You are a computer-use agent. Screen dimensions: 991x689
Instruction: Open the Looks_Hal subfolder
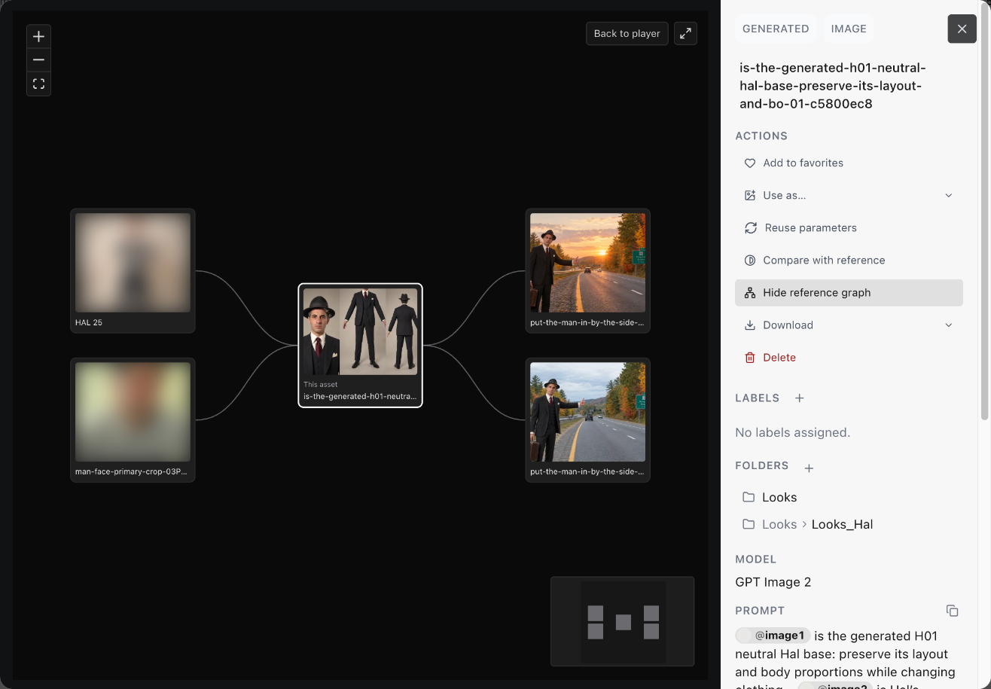tap(842, 524)
